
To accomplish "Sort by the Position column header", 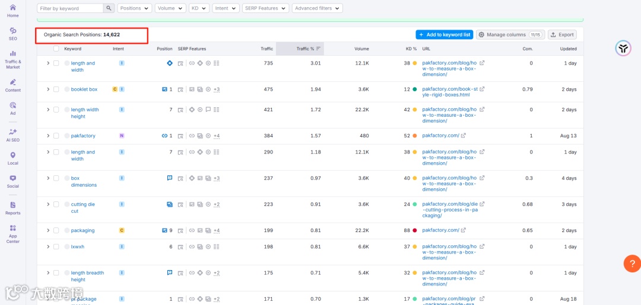I will (x=165, y=49).
